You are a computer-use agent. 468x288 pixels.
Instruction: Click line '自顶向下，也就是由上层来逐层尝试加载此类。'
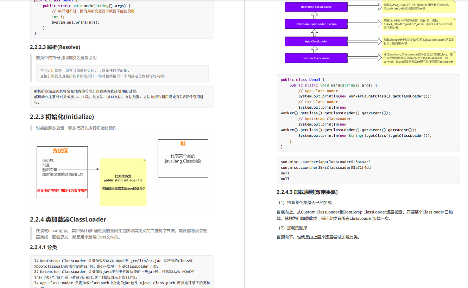[318, 237]
